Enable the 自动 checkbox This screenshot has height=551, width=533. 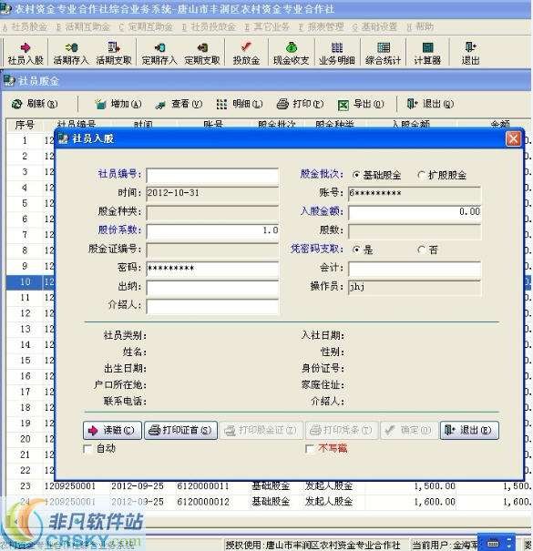coord(87,449)
